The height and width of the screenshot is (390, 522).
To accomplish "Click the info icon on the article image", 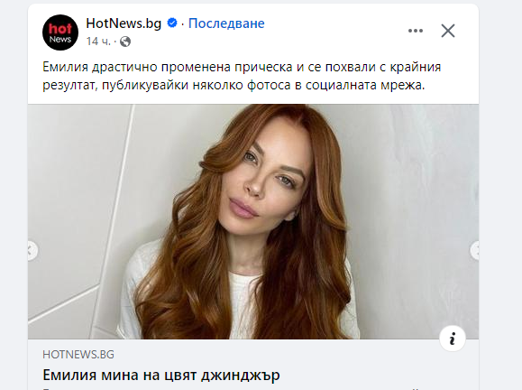I will point(452,339).
